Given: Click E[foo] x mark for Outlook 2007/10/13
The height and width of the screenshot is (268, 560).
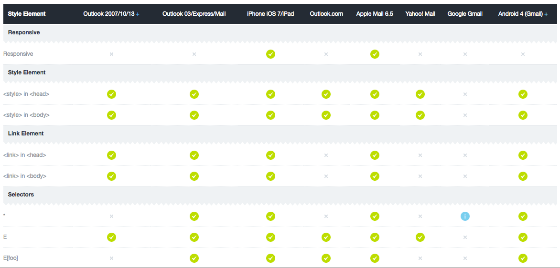Looking at the screenshot, I should click(111, 258).
